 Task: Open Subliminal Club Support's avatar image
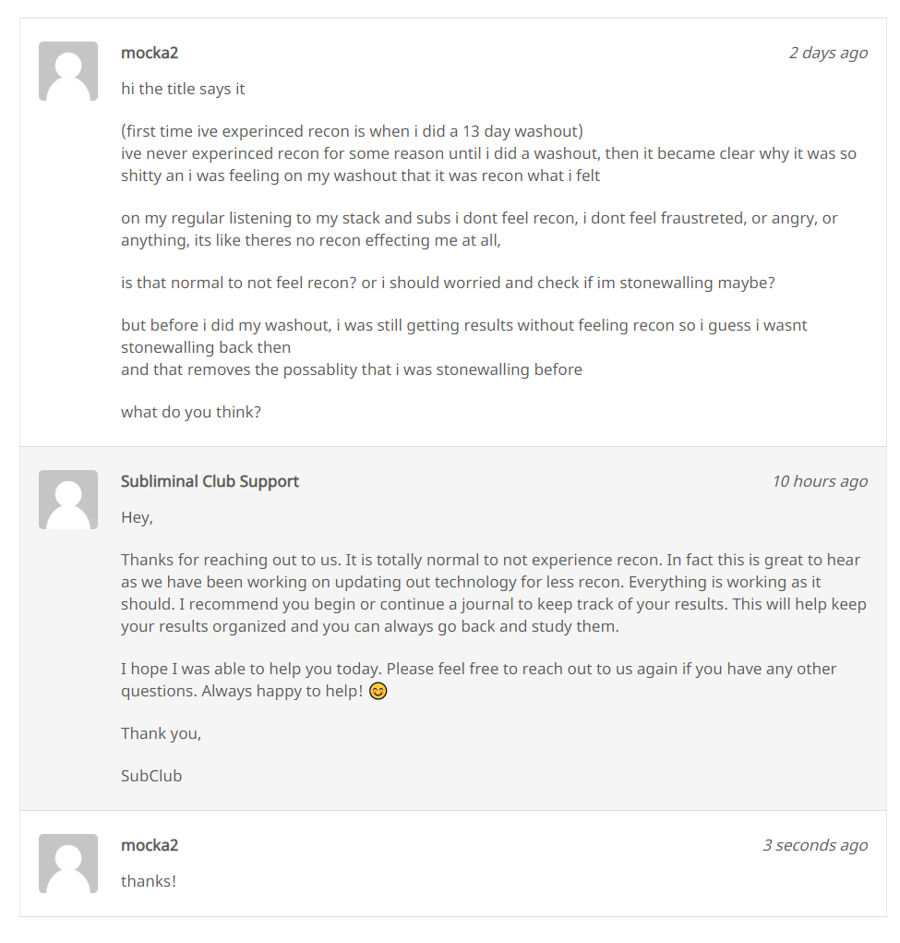(68, 500)
